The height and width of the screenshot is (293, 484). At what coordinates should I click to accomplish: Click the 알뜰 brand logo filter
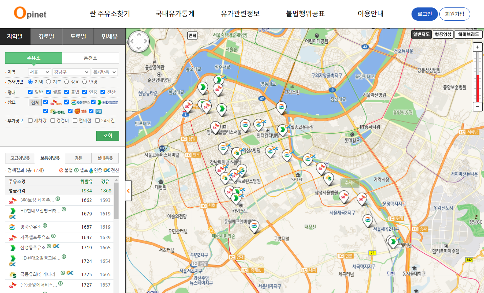pyautogui.click(x=81, y=111)
